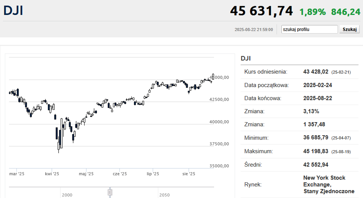Select the 'sie '25' axis label
The height and width of the screenshot is (198, 363).
[189, 174]
